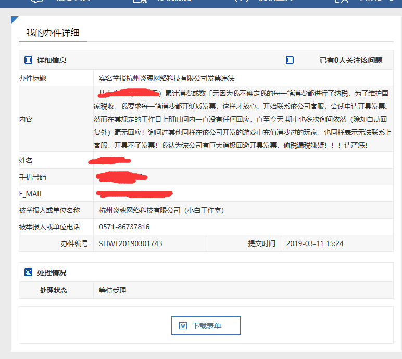This screenshot has width=402, height=359.
Task: Click the title 实名举报杭州炎魂网络科技有限公司发票违法
Action: tap(167, 78)
